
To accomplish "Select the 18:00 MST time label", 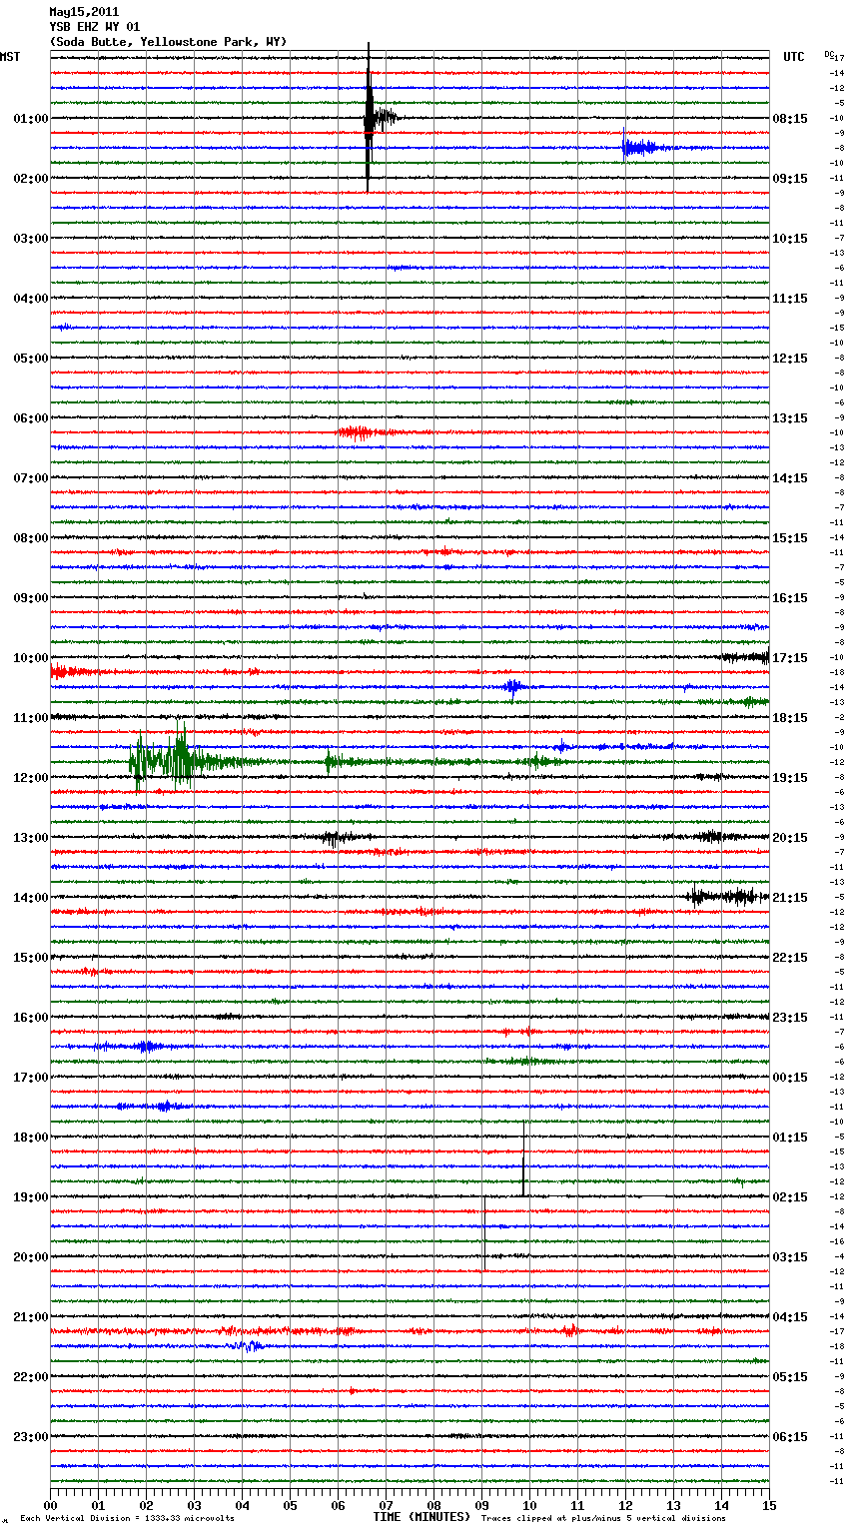I will point(31,1138).
